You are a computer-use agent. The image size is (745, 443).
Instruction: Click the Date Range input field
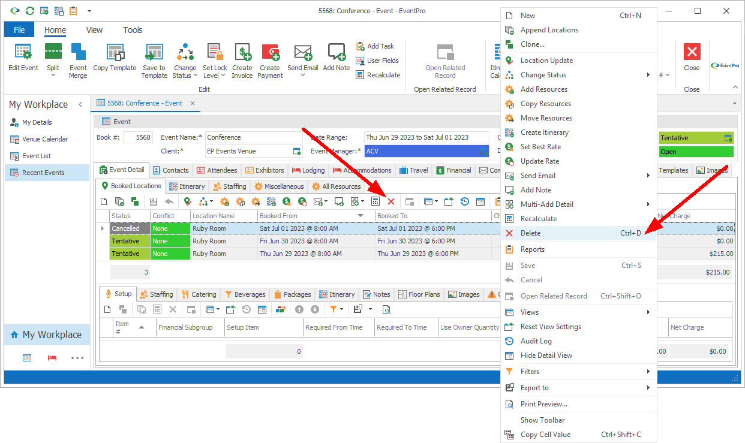click(x=426, y=137)
